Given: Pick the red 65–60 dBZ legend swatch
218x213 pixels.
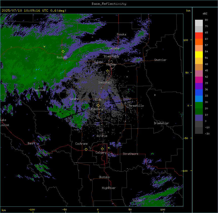Looking at the screenshot, I should 199,36.
